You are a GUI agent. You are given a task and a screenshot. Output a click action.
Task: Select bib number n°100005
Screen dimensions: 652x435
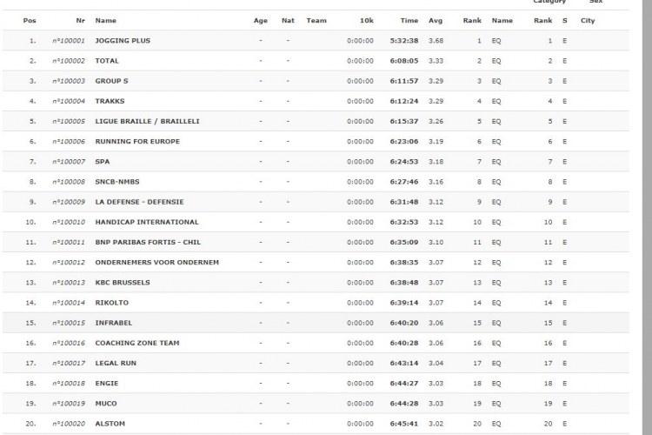click(x=69, y=121)
